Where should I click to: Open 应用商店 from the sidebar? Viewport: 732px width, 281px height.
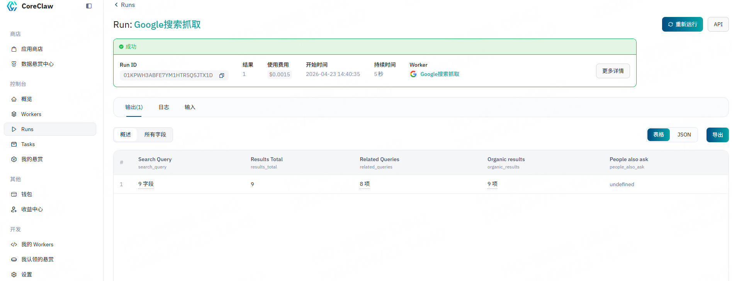coord(32,49)
